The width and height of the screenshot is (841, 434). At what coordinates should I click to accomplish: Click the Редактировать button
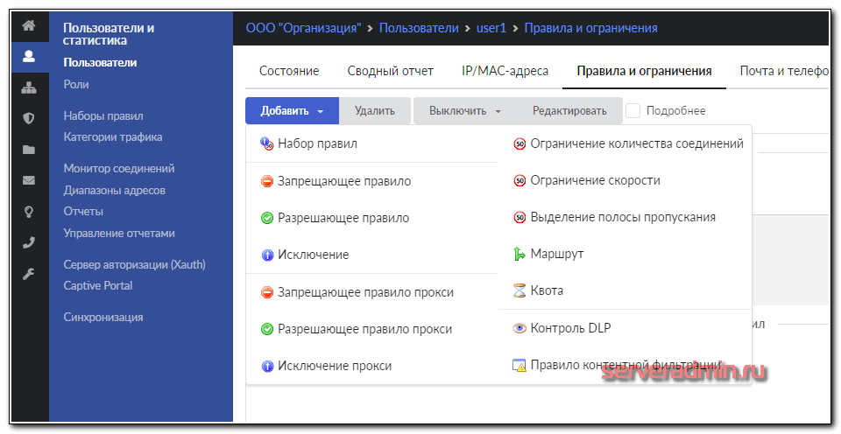point(569,111)
